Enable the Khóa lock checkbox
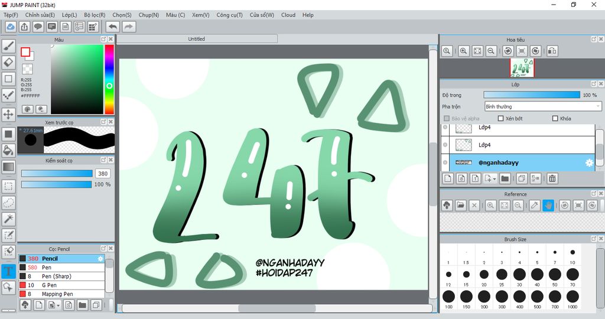This screenshot has width=605, height=319. [555, 118]
